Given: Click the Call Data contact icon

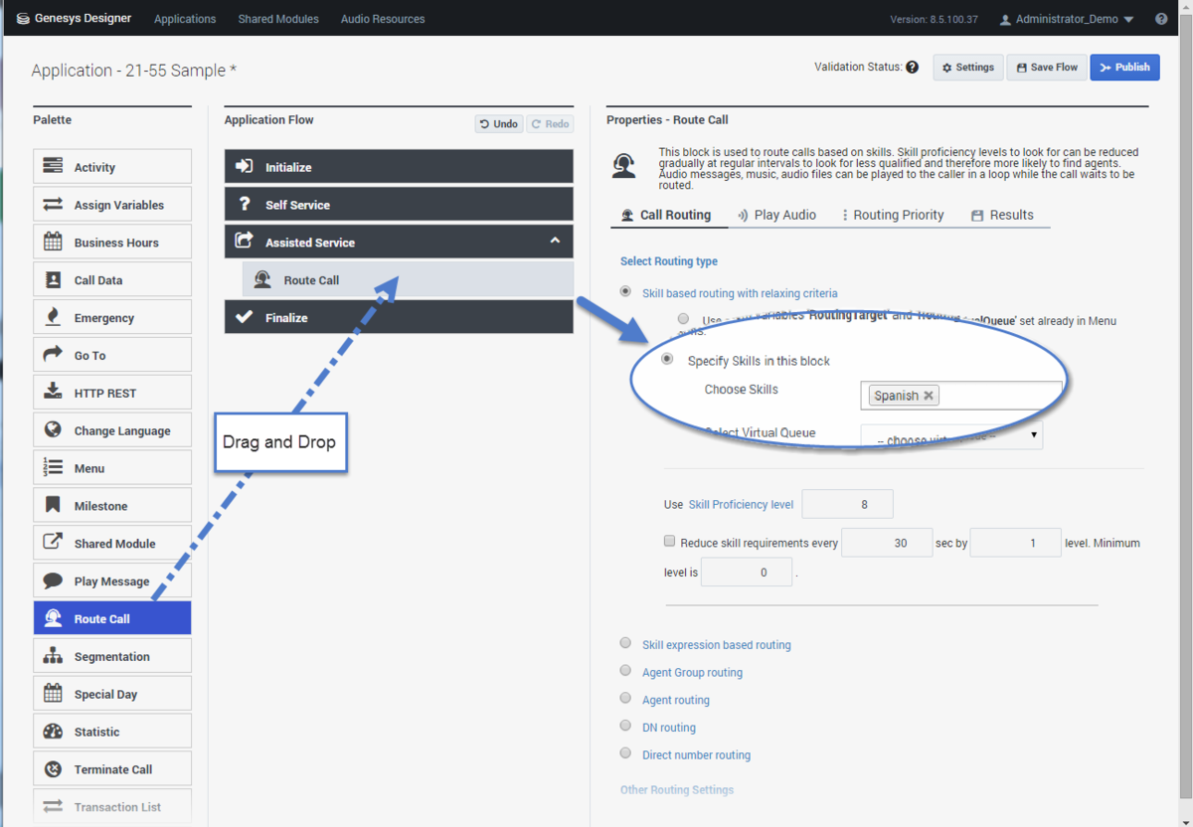Looking at the screenshot, I should tap(54, 280).
